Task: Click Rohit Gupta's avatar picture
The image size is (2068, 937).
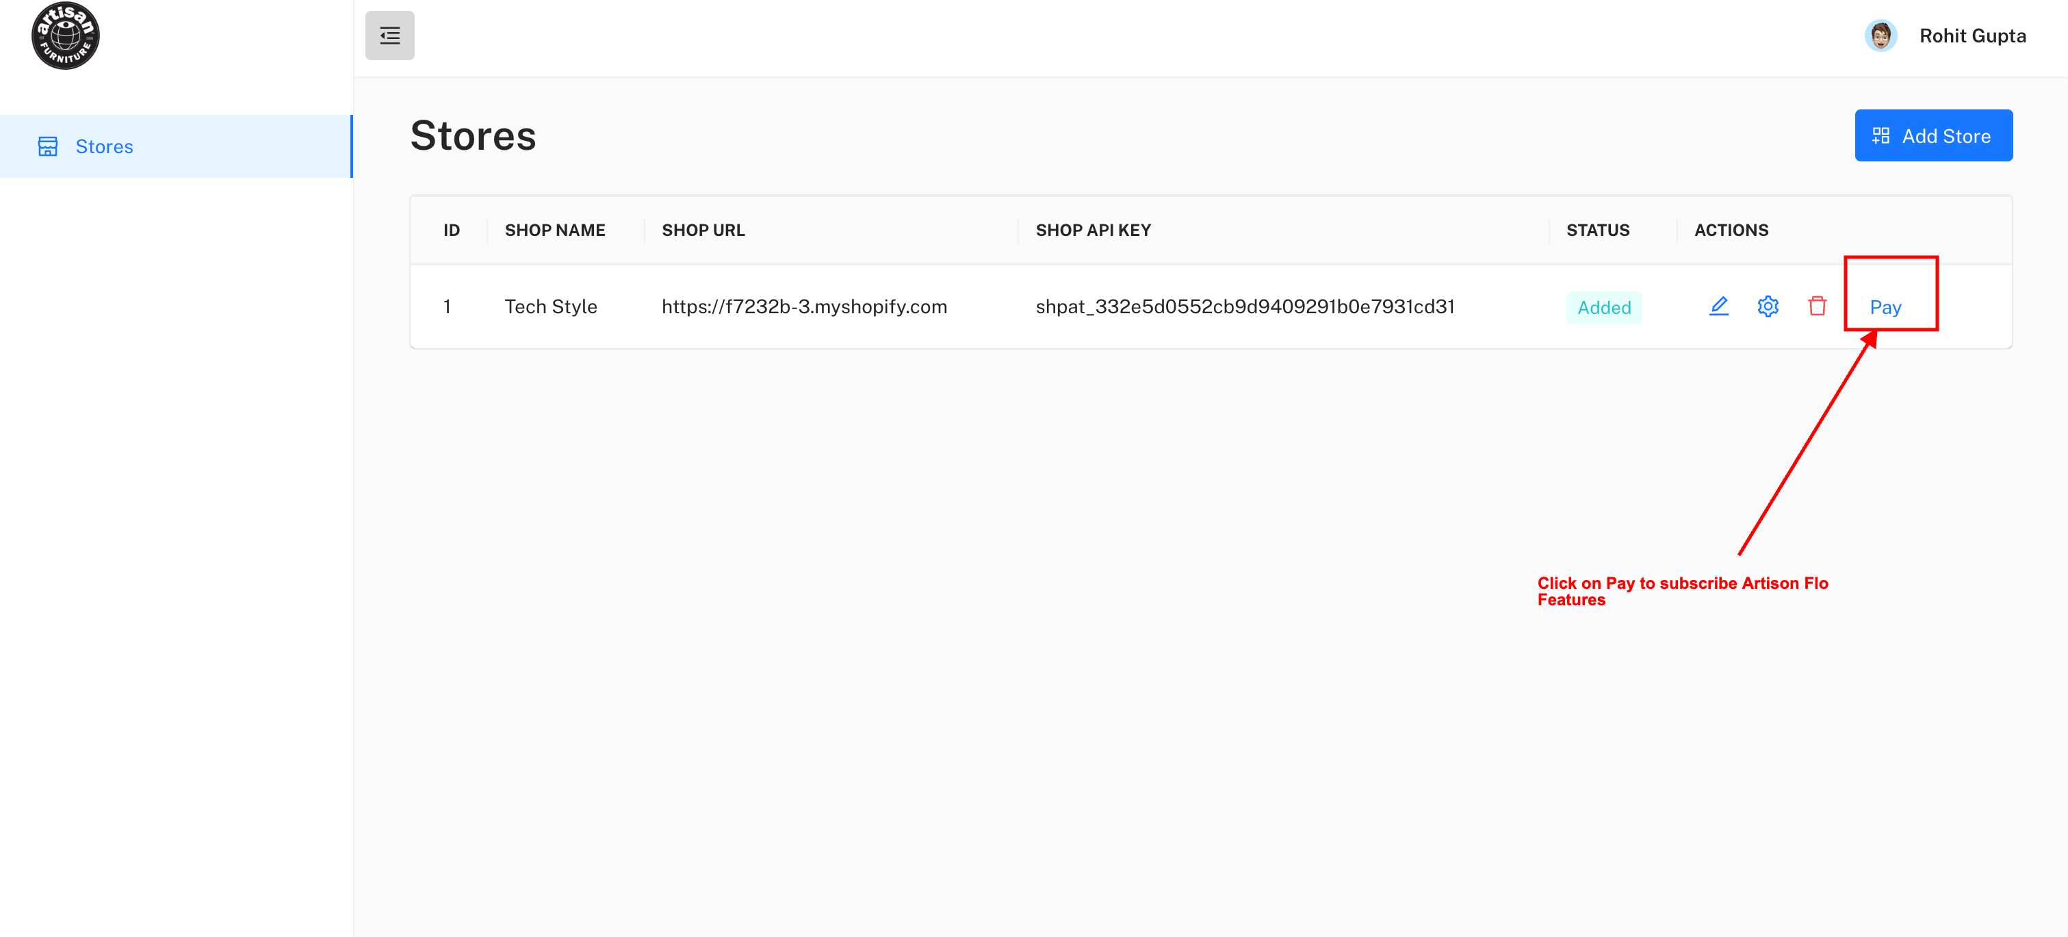Action: tap(1879, 36)
